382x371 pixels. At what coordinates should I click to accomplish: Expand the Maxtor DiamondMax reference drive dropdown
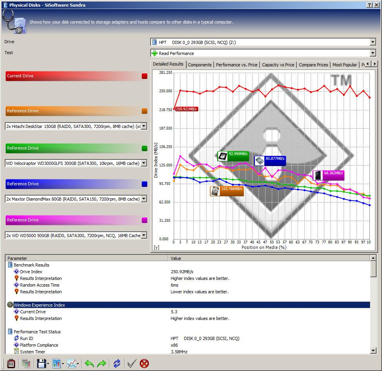click(144, 199)
